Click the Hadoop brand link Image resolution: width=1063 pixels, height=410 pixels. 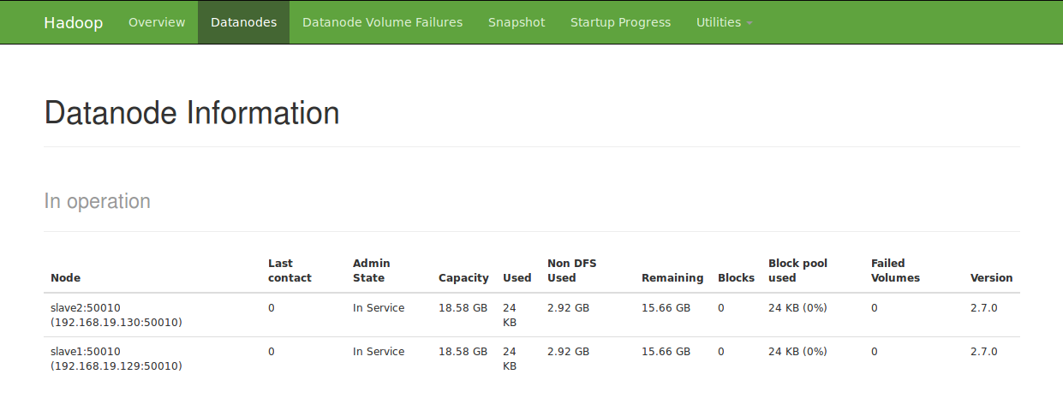tap(74, 22)
